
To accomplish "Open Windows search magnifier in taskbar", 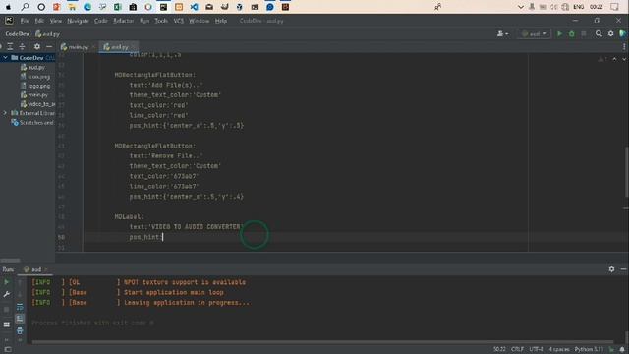I will [x=25, y=7].
